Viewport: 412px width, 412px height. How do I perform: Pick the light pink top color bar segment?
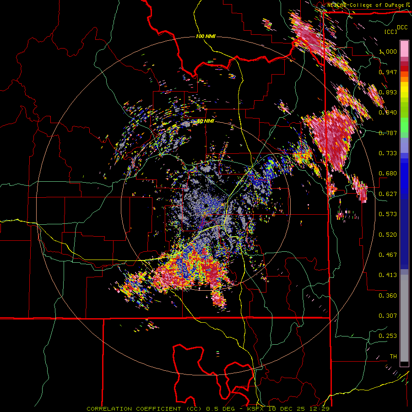coord(404,49)
